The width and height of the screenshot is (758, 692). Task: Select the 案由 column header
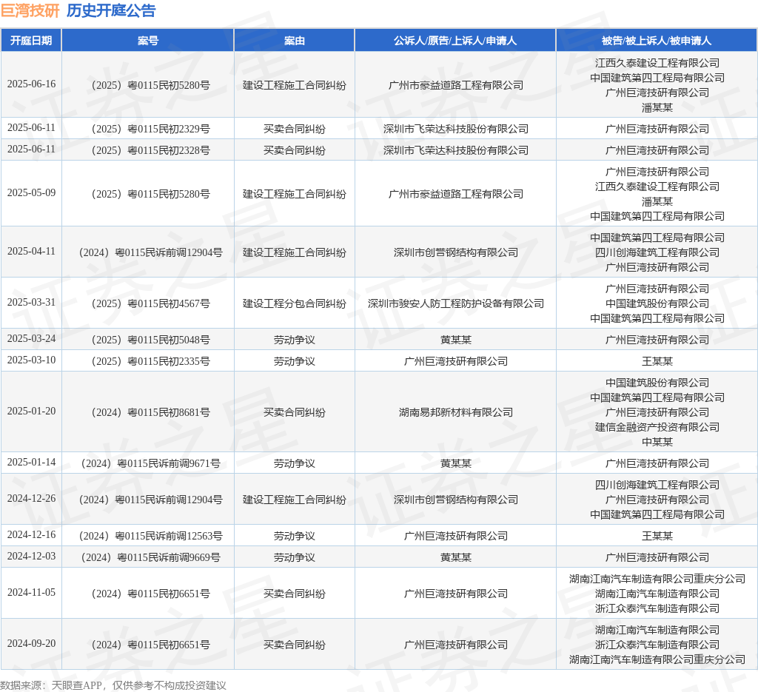[294, 41]
